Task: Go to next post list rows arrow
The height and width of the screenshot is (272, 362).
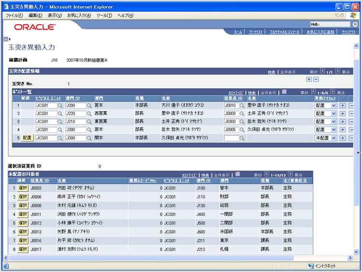Action: (x=333, y=92)
